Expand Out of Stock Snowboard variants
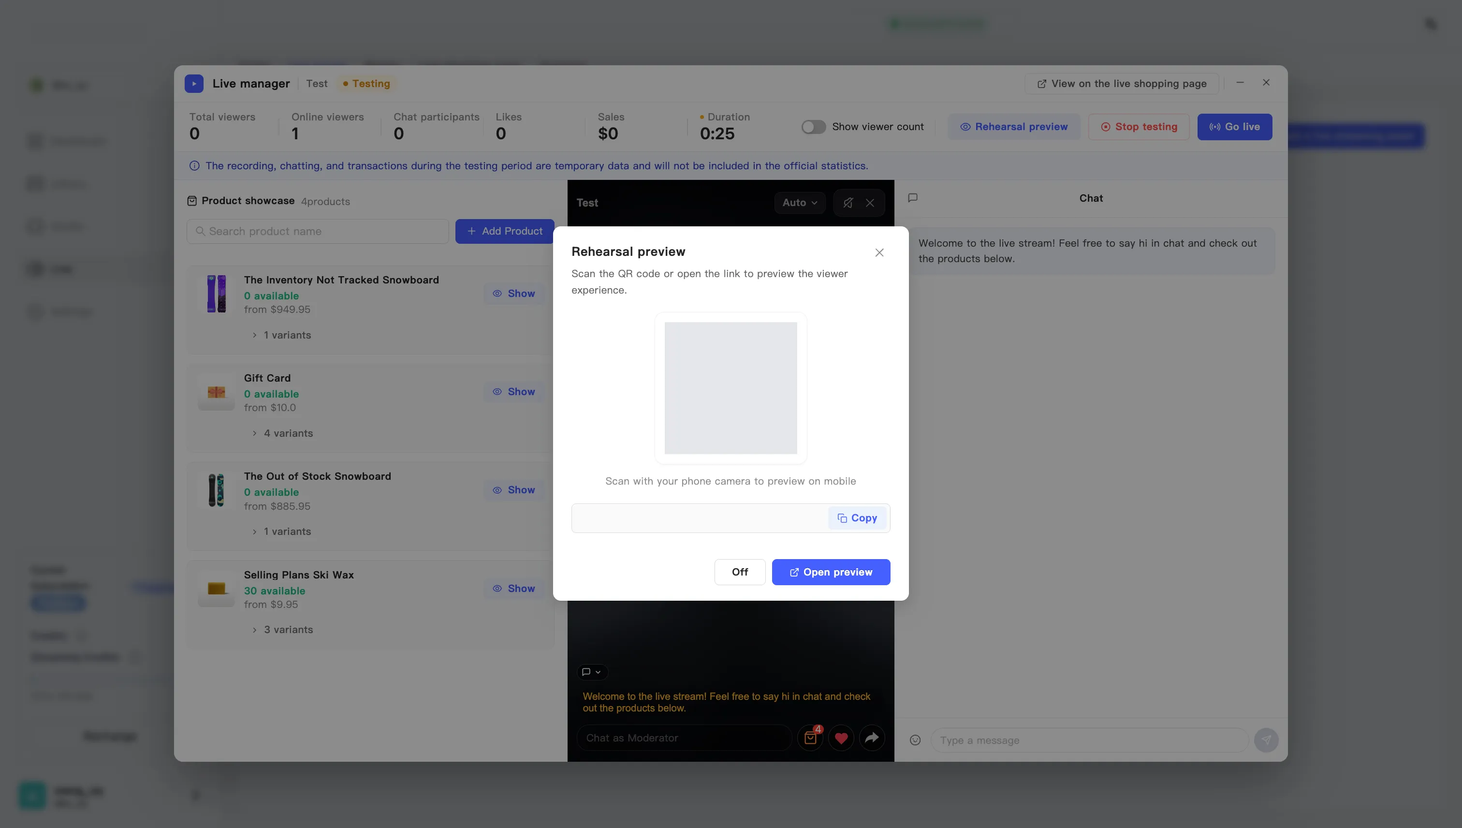This screenshot has width=1462, height=828. coord(281,532)
